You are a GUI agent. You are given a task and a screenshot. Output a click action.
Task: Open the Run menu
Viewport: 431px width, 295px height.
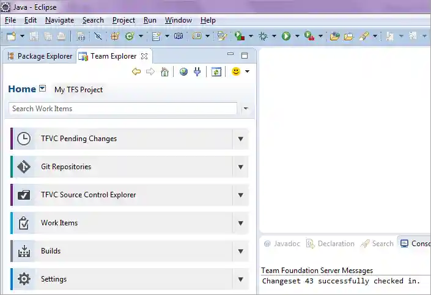[x=150, y=20]
